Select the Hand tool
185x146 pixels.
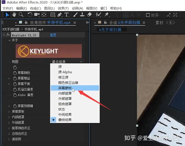tap(14, 15)
